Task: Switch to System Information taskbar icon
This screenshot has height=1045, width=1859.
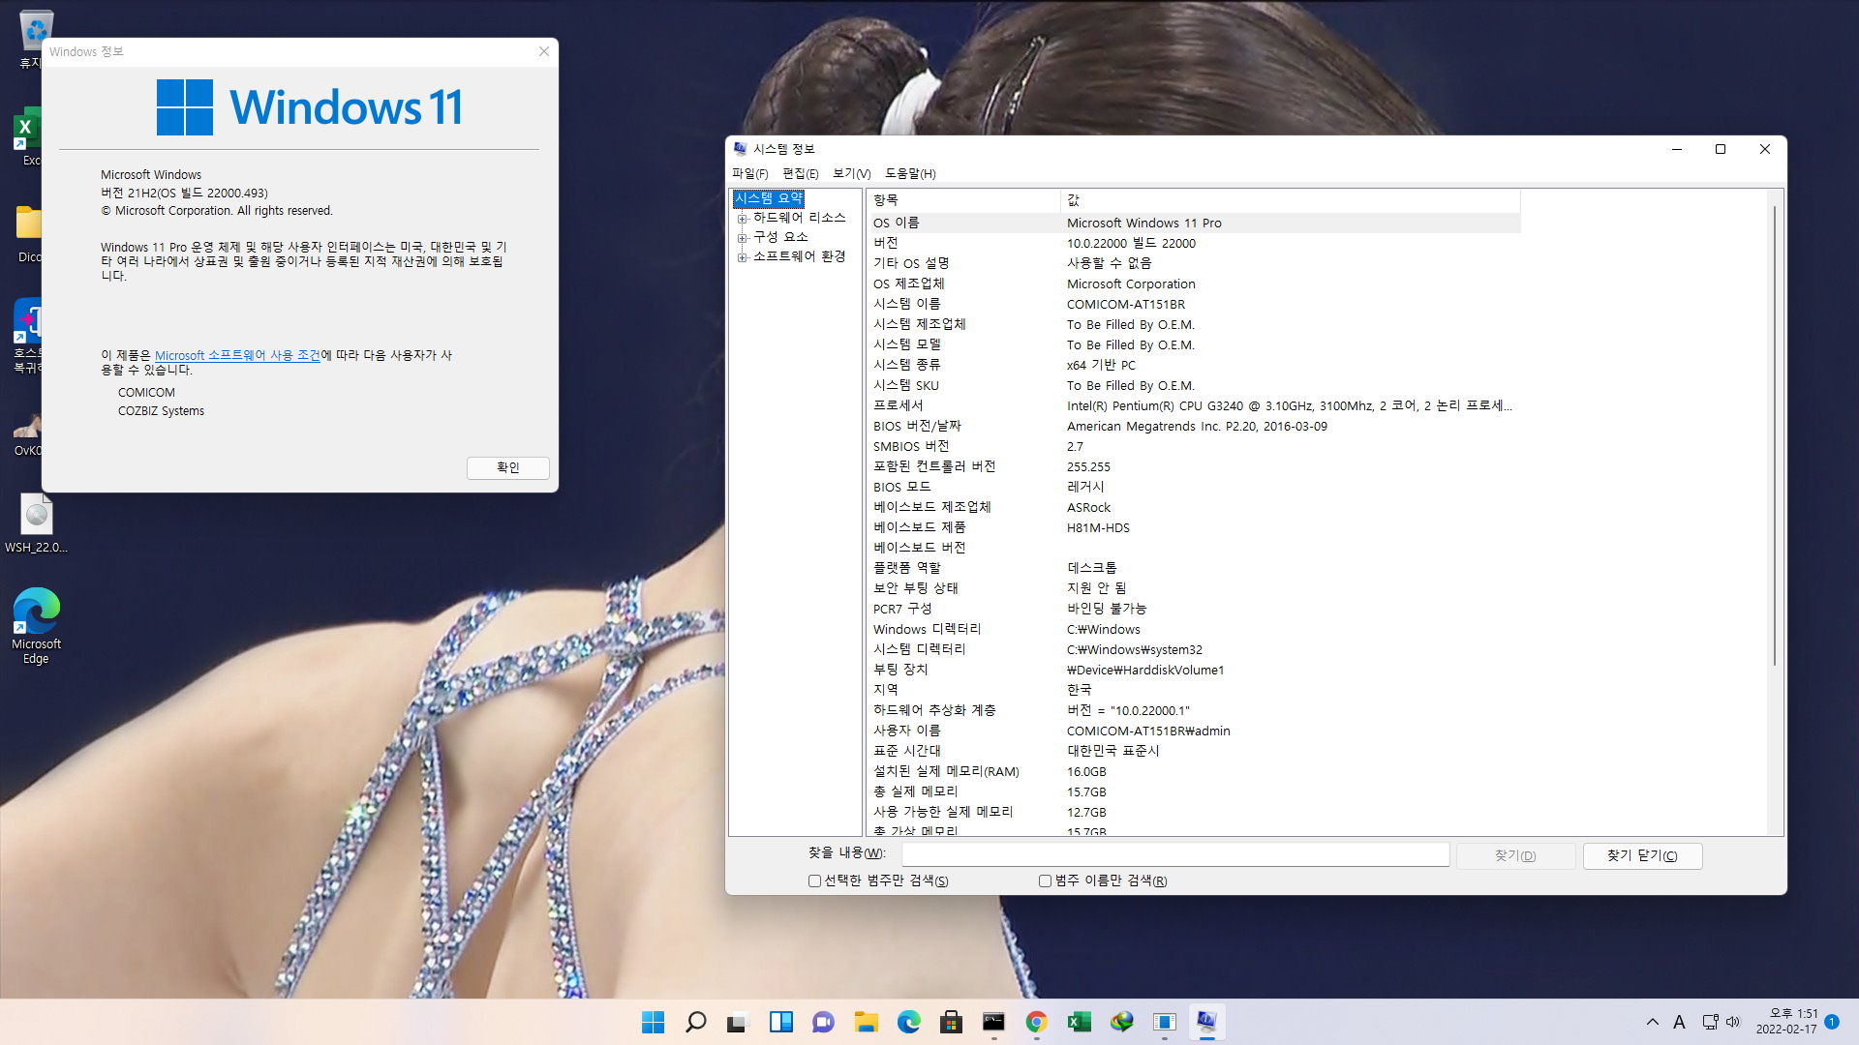Action: coord(1206,1022)
